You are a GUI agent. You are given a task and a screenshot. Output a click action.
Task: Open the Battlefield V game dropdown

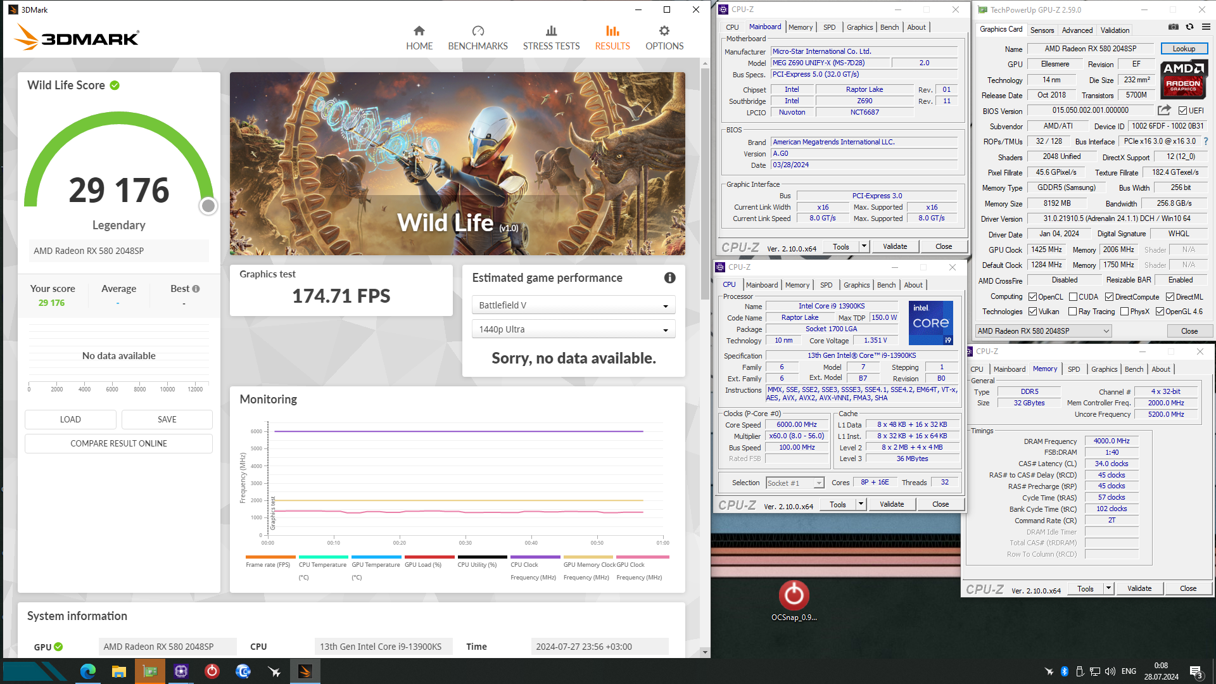pyautogui.click(x=573, y=305)
